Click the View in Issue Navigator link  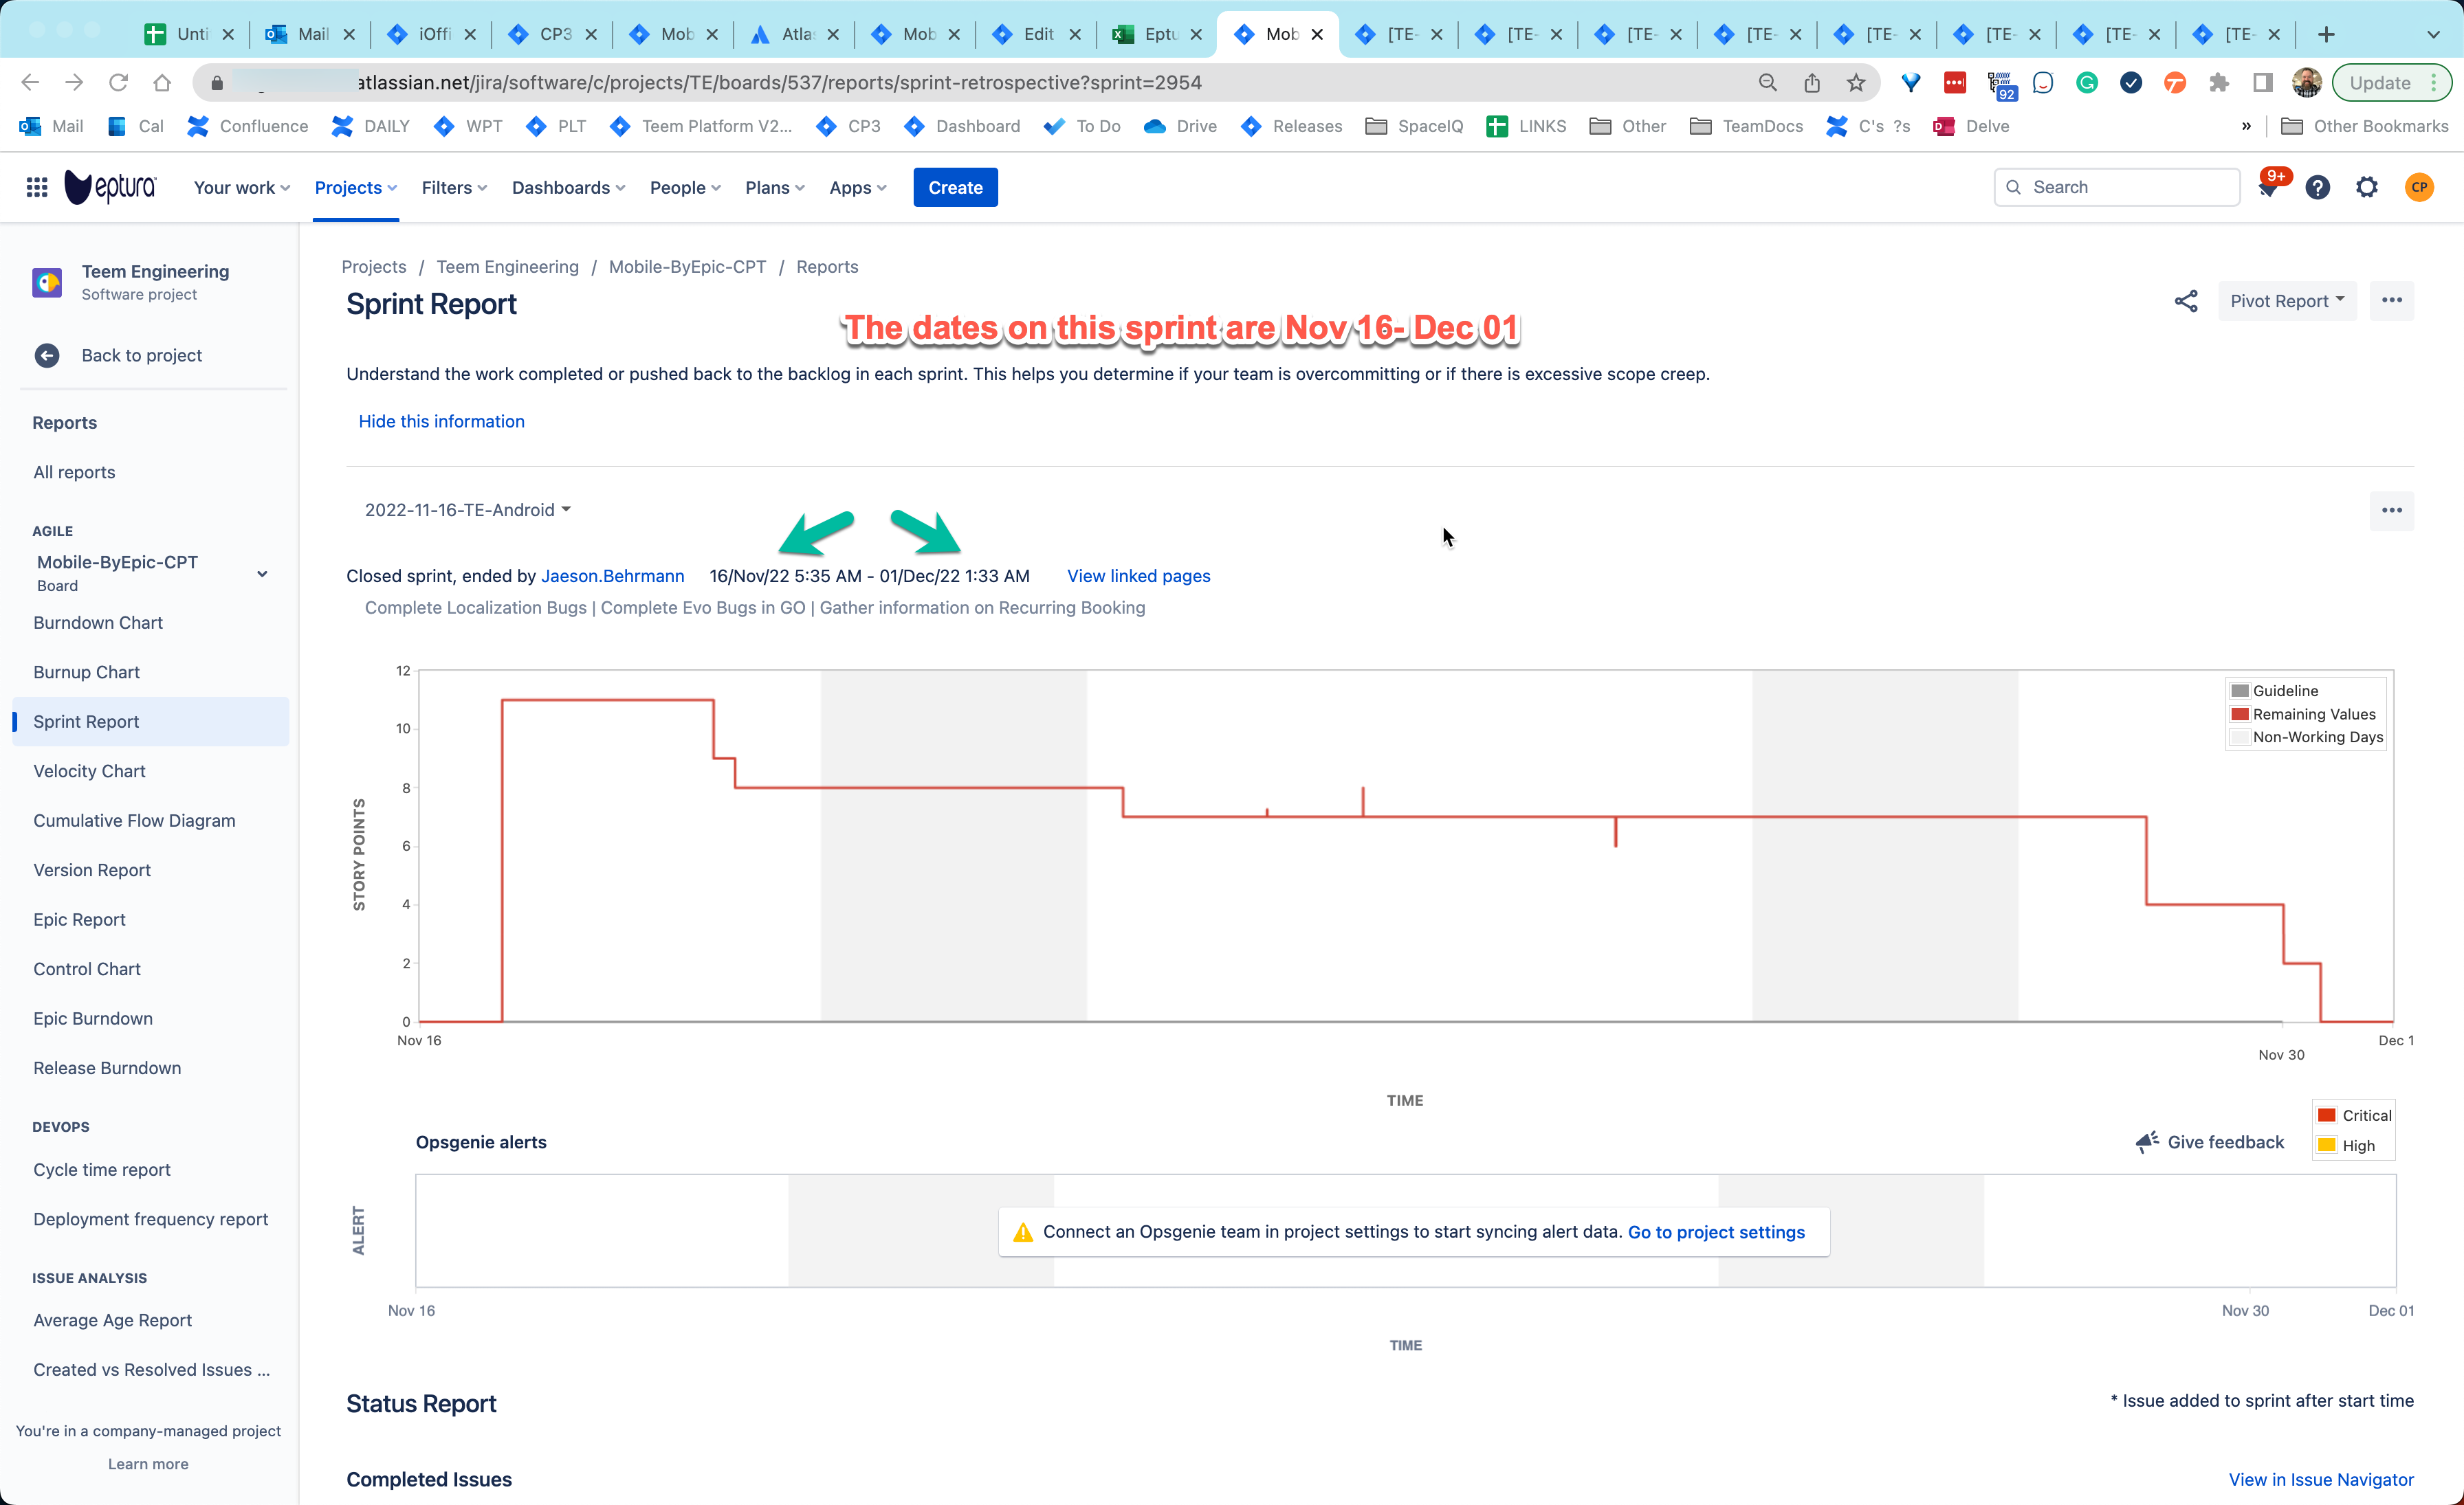[2321, 1480]
